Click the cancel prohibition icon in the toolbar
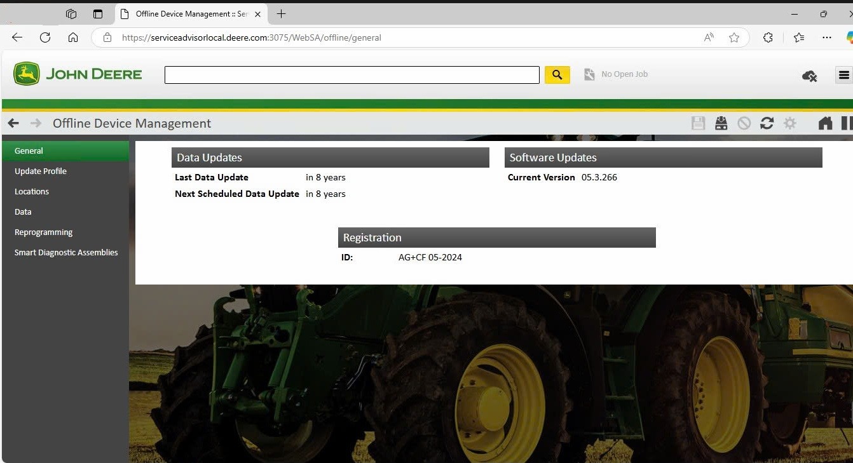 point(744,123)
